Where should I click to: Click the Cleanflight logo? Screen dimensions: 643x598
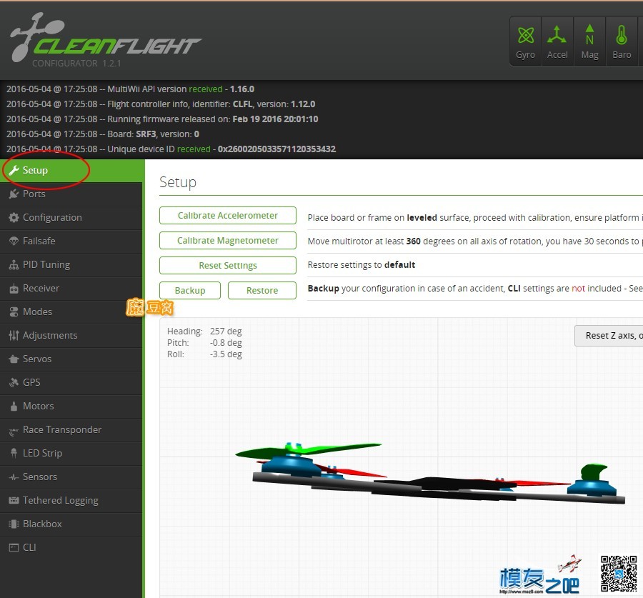106,38
